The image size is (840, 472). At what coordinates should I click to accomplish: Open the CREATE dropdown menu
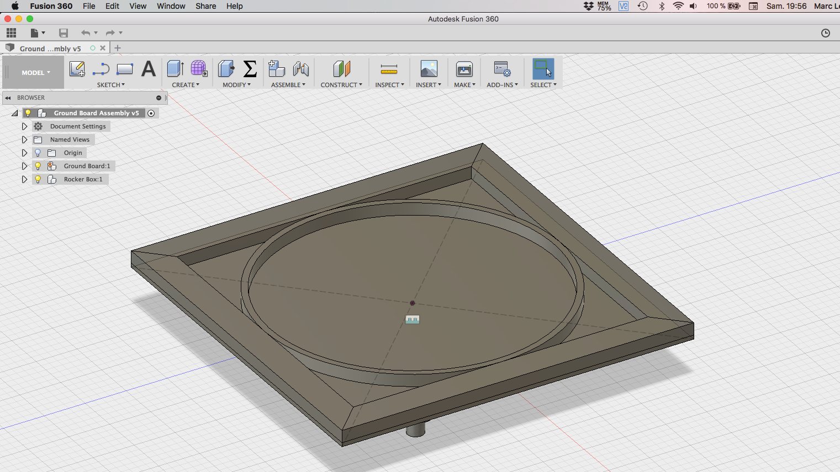(186, 85)
